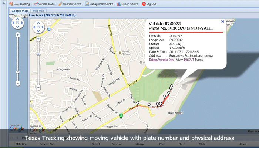Screen dimensions: 259x148
Task: Click the address Bungalows Rd, Mombasa, Kenya
Action: tap(191, 55)
